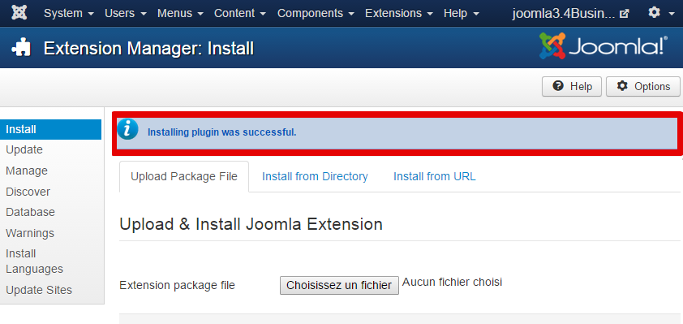Select Discover in the sidebar
This screenshot has width=683, height=324.
(x=28, y=192)
